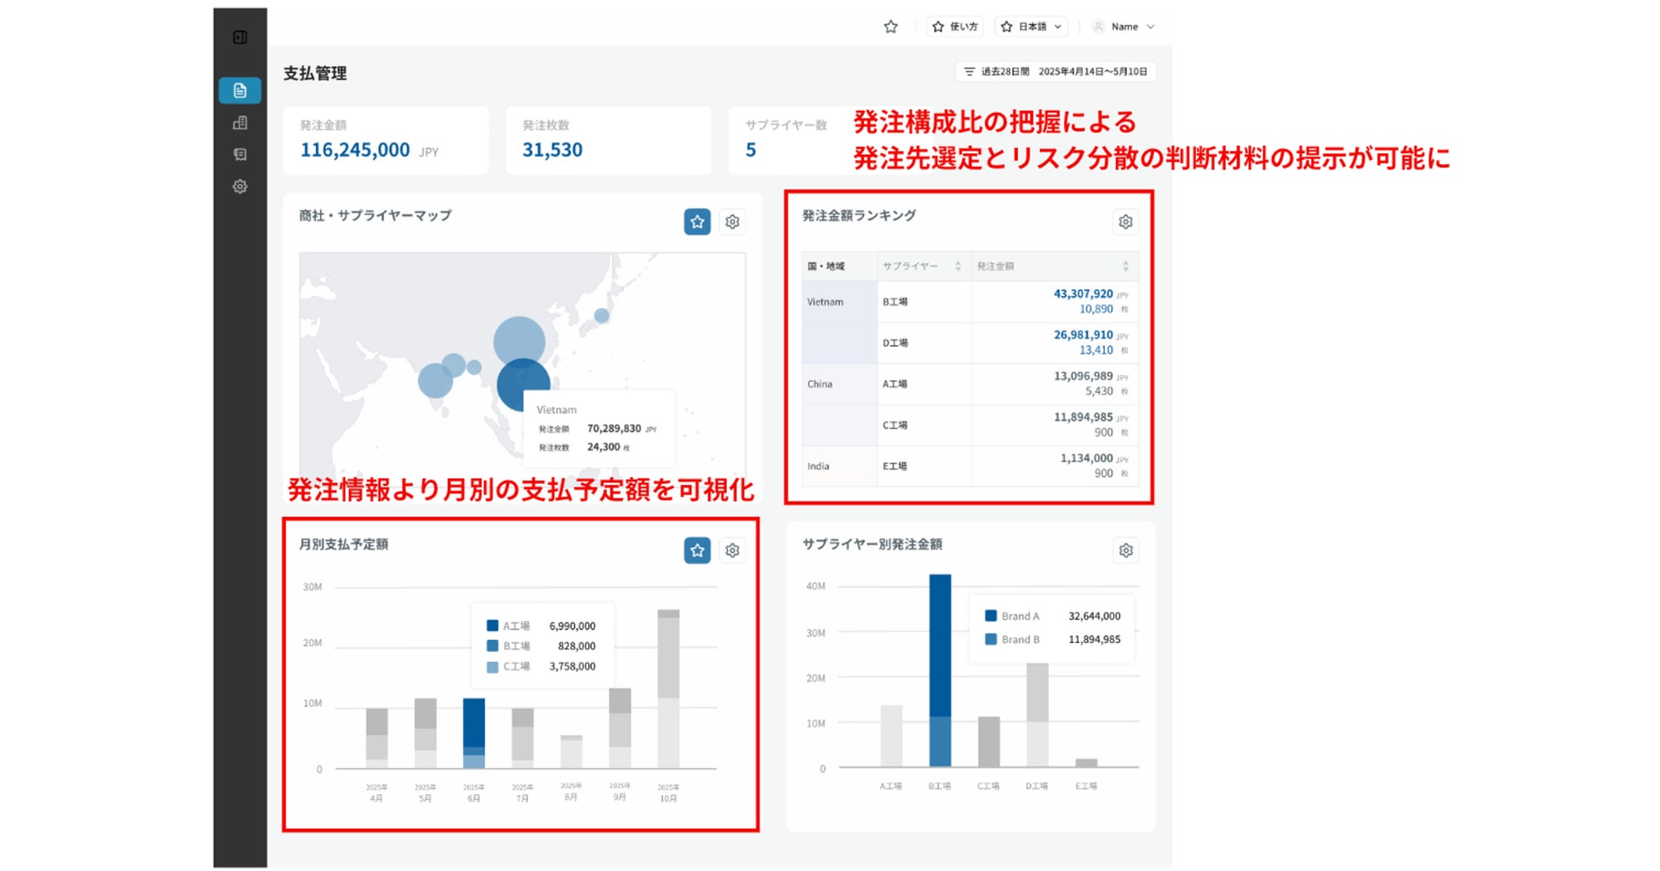1660x871 pixels.
Task: Toggle favorite star on 商社・サプライヤーマップ
Action: 697,222
